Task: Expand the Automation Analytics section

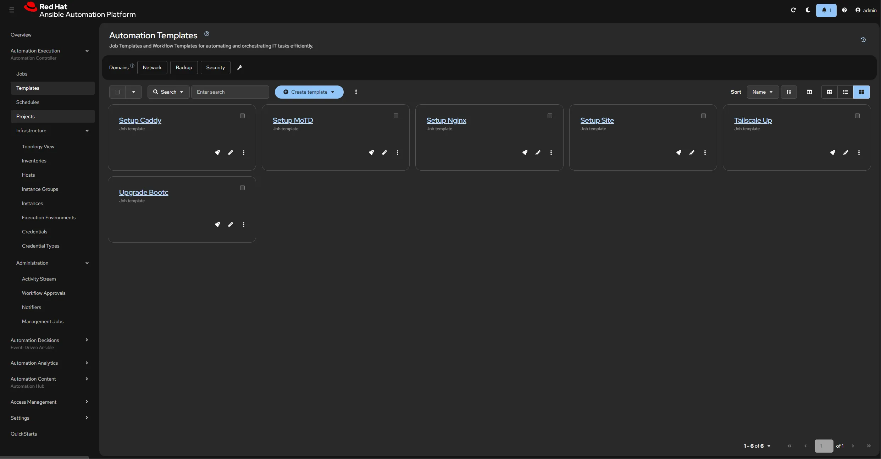Action: tap(87, 363)
